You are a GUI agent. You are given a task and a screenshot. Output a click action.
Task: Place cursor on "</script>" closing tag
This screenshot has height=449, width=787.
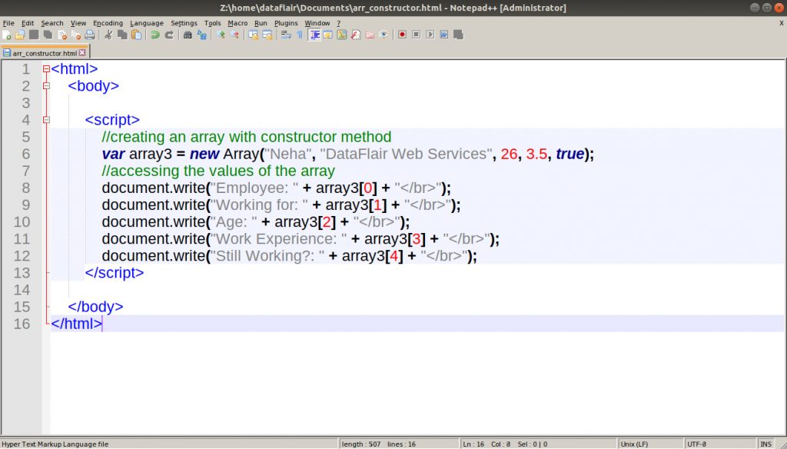pos(115,273)
